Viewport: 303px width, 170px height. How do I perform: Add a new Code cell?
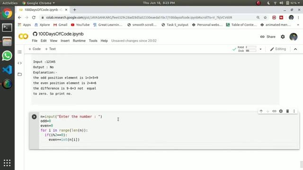coord(35,49)
